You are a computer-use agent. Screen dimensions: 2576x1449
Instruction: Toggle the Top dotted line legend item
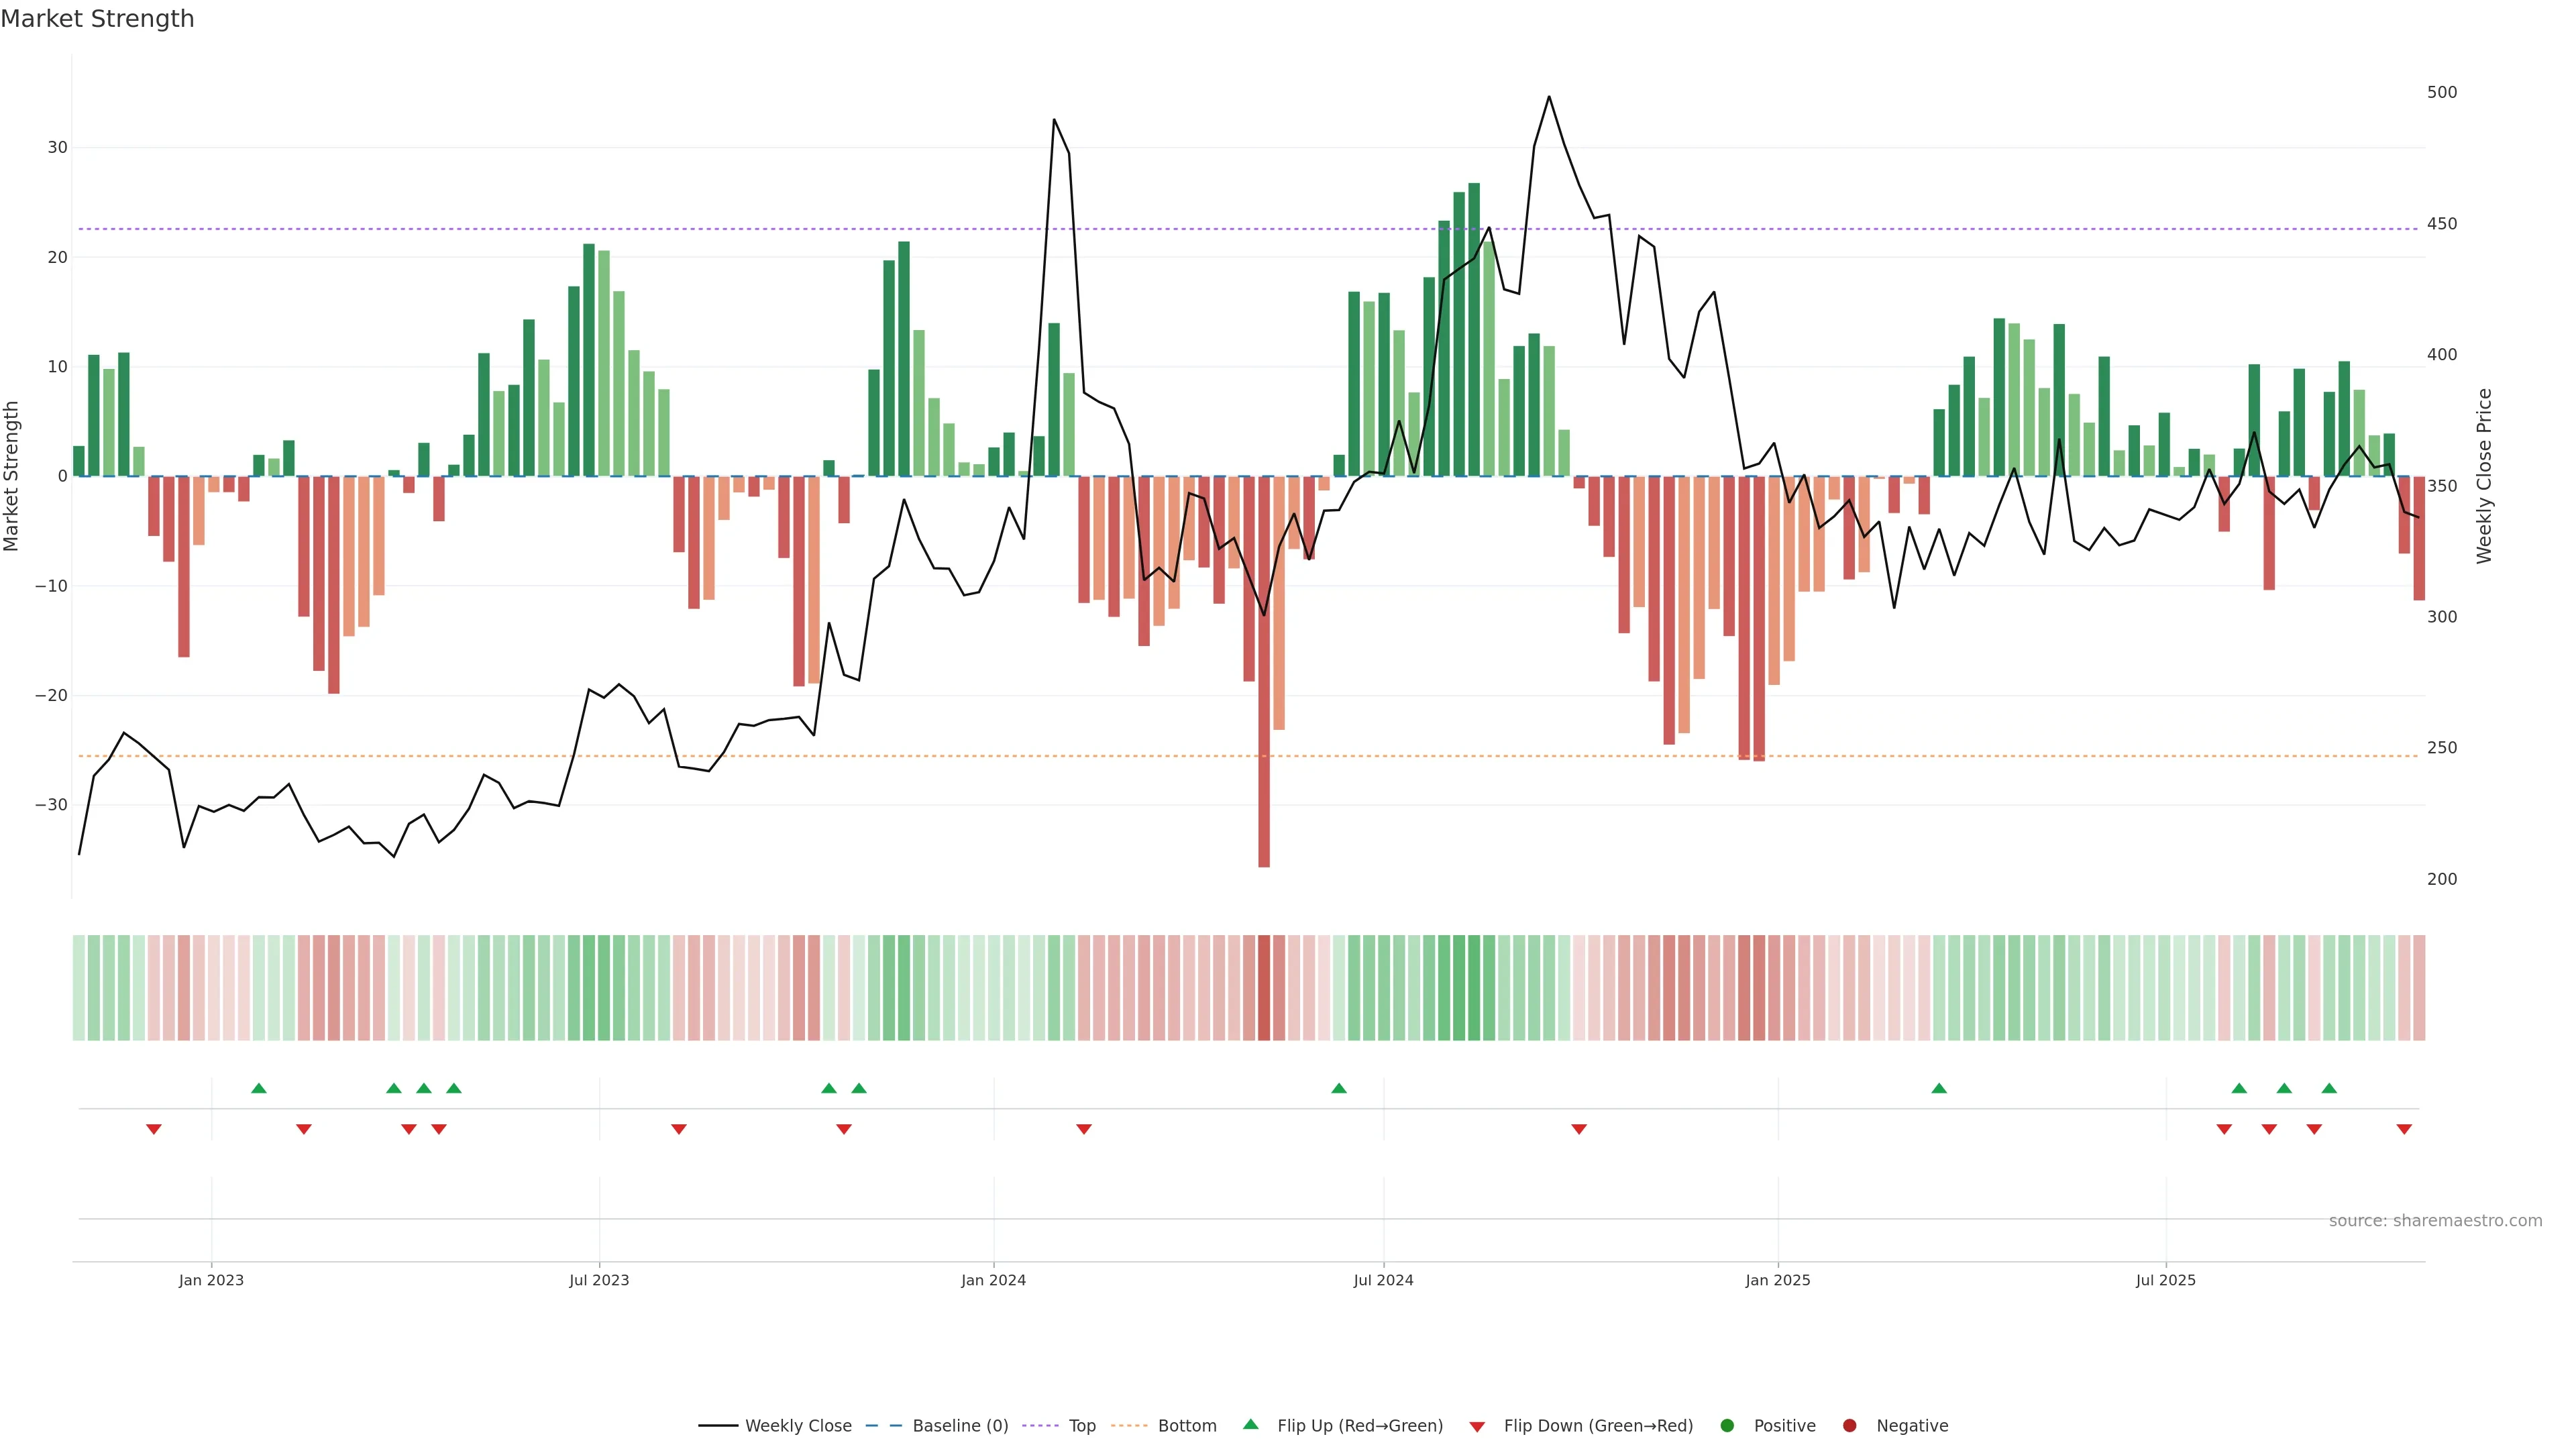click(x=1081, y=1426)
